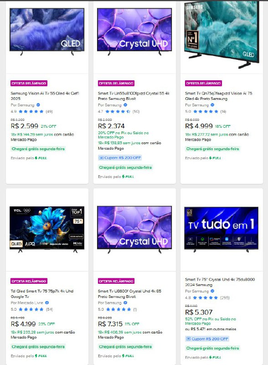Click Samsung 75 QLED Nº1 TV thumbnail
This screenshot has height=365, width=268.
point(222,35)
